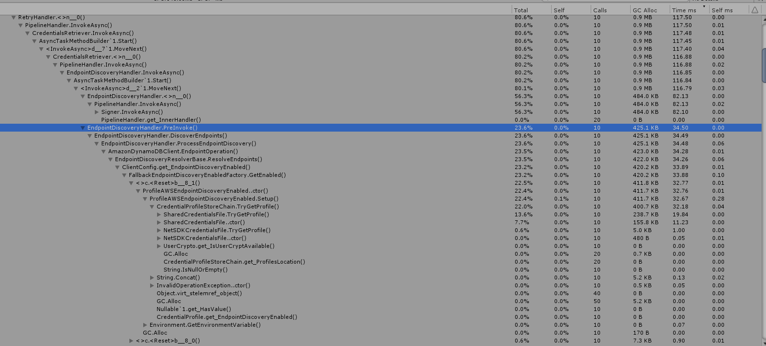The height and width of the screenshot is (346, 766).
Task: Expand the Signer.InvokeAsync() triangle
Action: coord(97,112)
